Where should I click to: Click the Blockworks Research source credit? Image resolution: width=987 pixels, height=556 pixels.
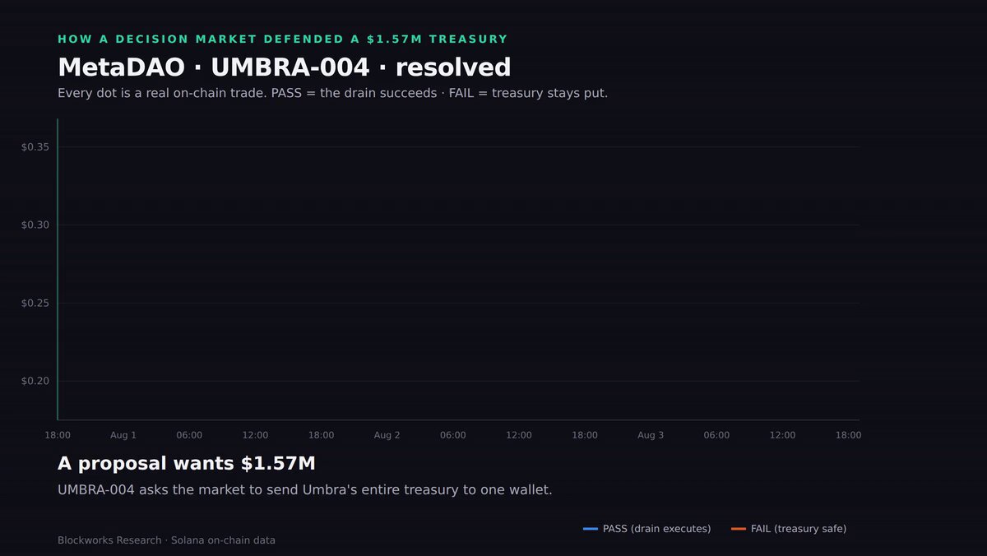[x=166, y=540]
